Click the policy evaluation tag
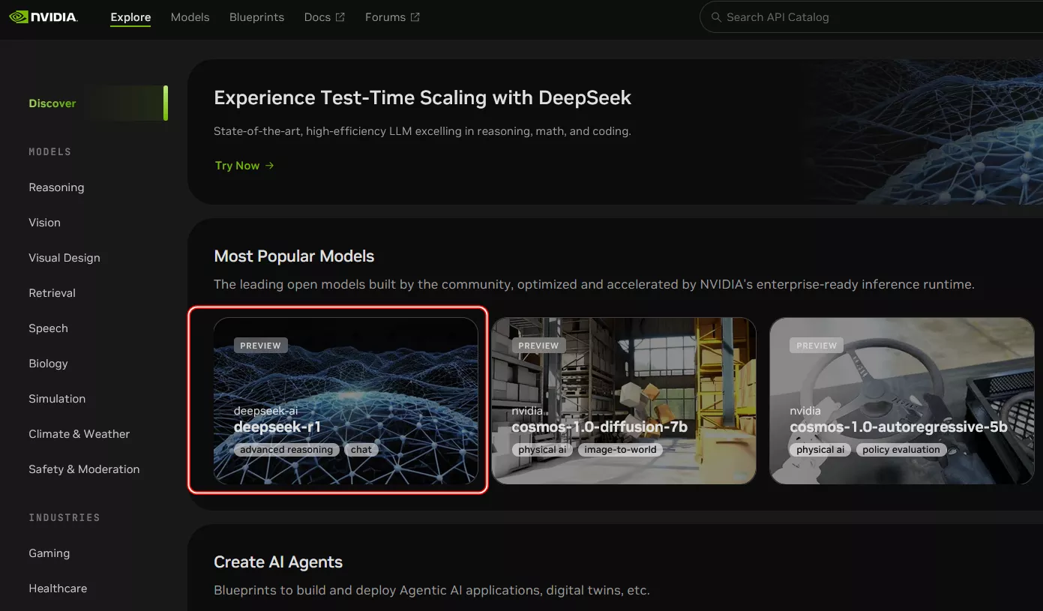1043x611 pixels. click(901, 450)
